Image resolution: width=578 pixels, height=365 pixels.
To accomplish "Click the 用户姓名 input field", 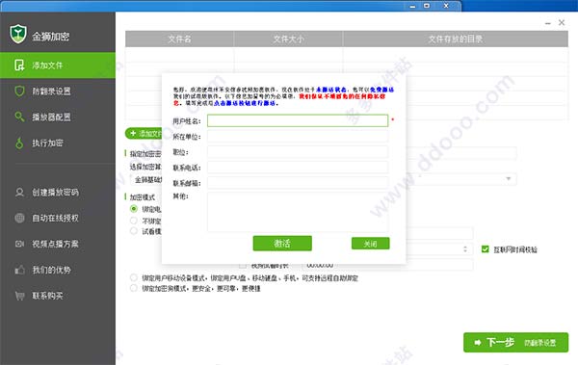I will [298, 120].
